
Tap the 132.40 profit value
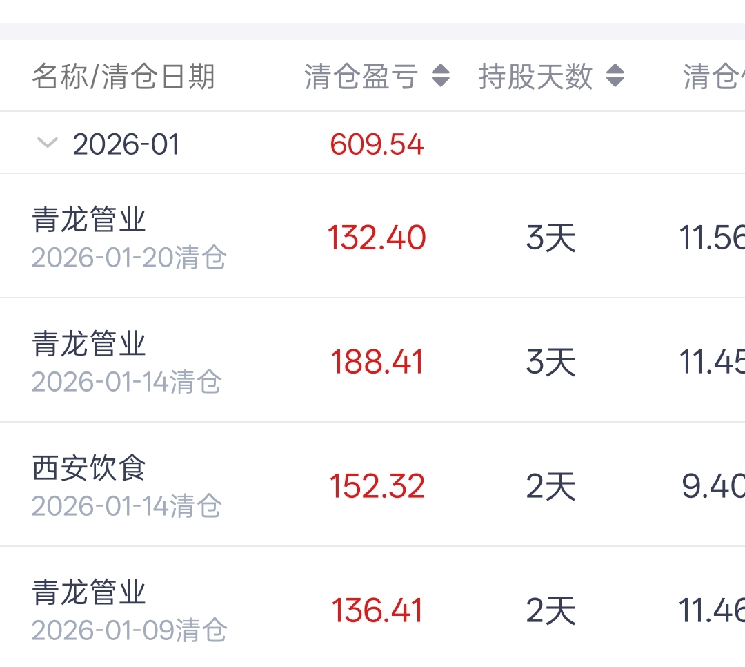point(377,238)
